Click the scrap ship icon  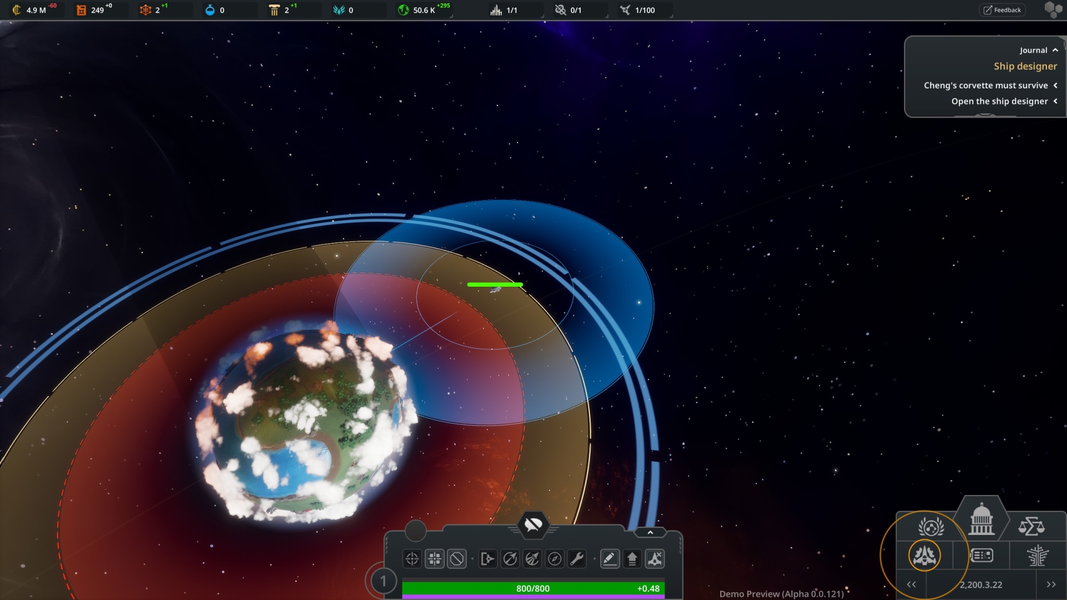point(655,559)
